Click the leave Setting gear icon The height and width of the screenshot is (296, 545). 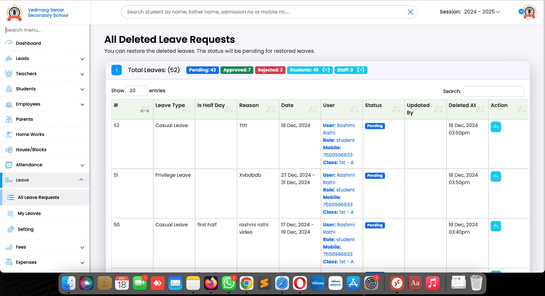[x=11, y=229]
